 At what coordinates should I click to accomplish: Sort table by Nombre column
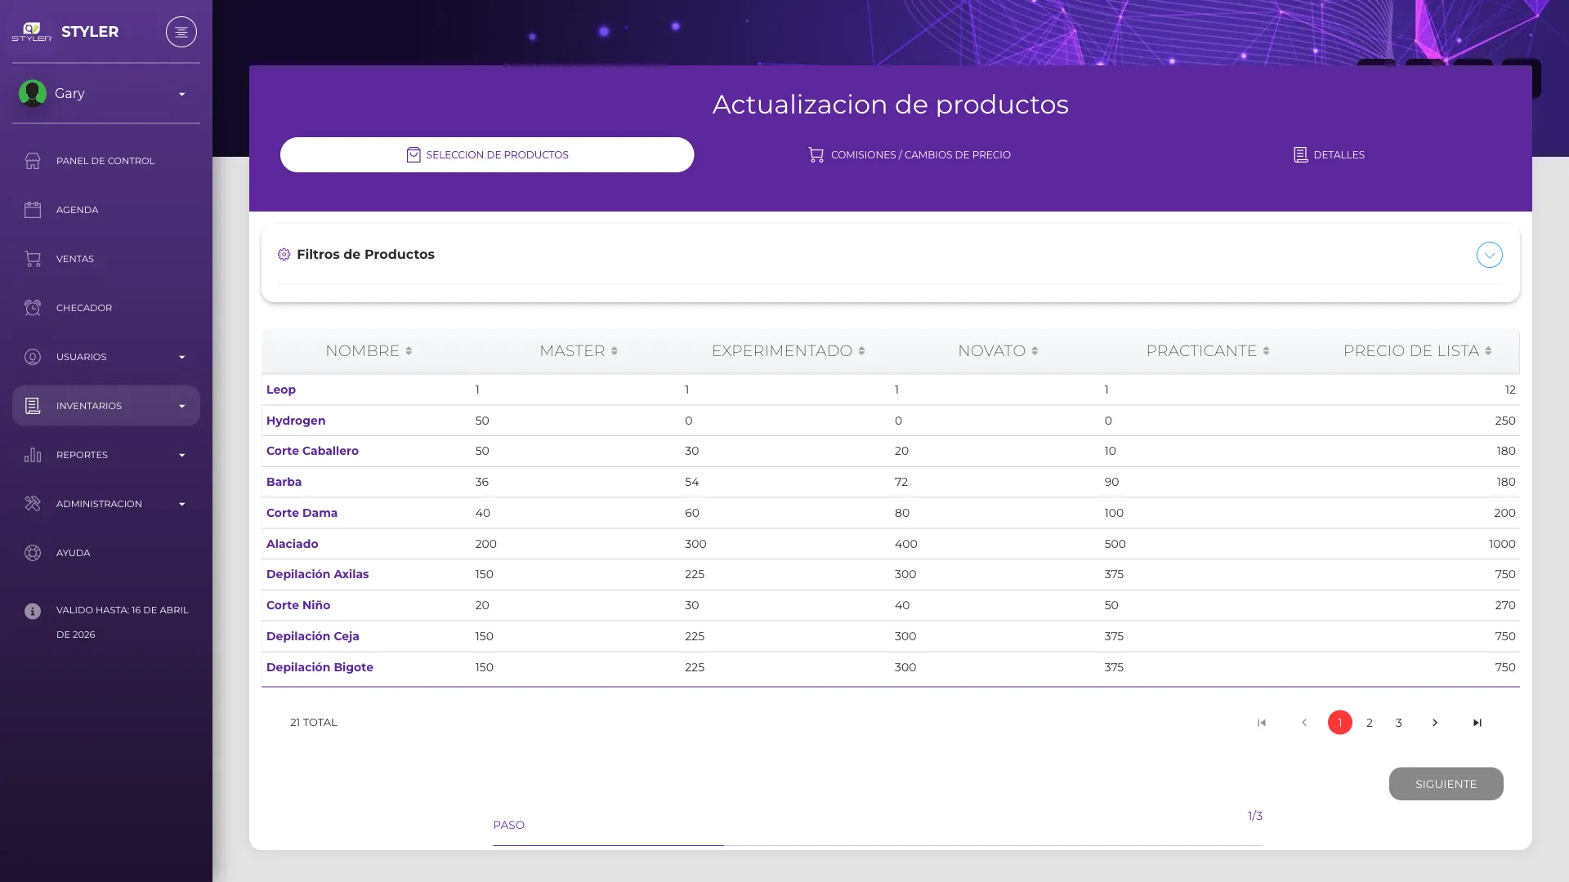pos(369,351)
